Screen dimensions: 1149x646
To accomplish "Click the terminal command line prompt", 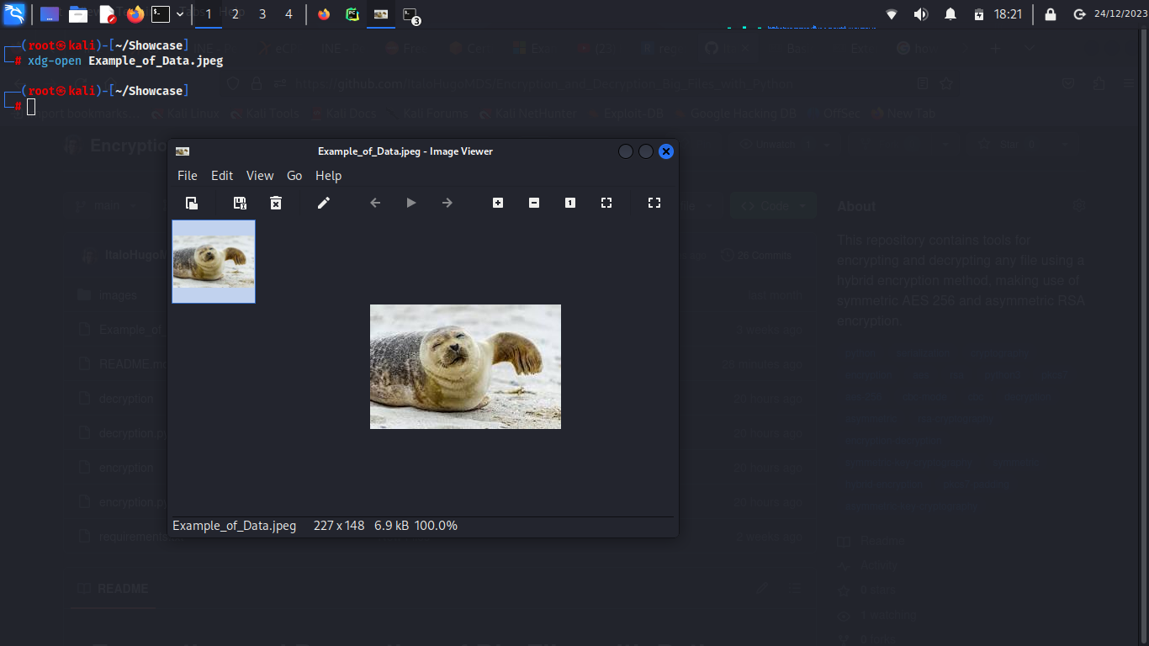I will click(x=31, y=106).
